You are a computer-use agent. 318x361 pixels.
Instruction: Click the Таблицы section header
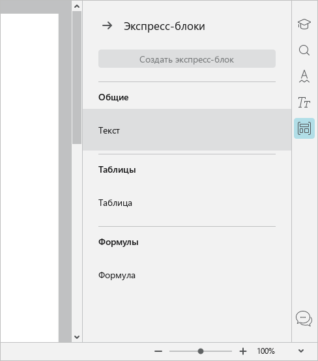117,170
